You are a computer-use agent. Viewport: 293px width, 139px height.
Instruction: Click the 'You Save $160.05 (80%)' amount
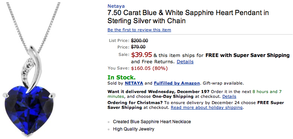click(x=149, y=68)
